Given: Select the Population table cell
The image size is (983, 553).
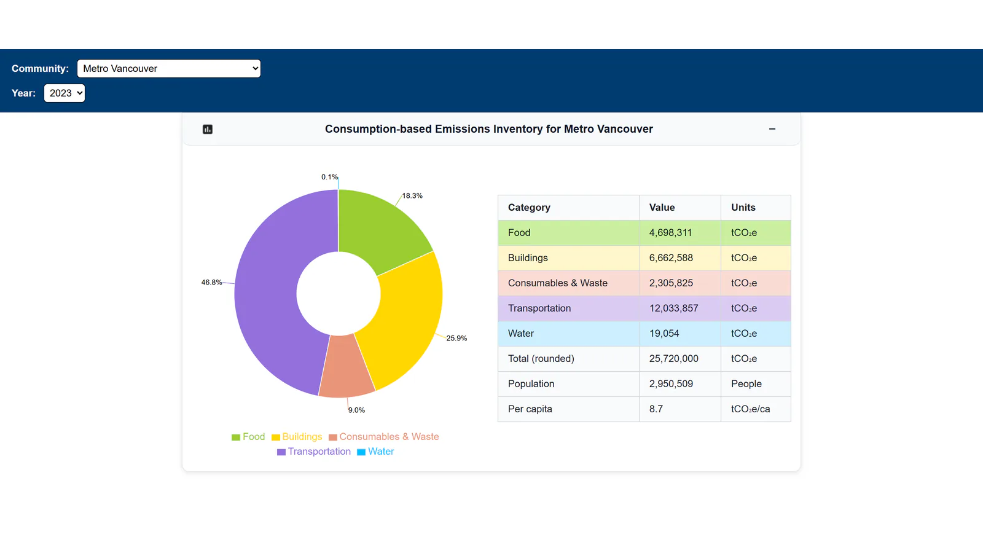Looking at the screenshot, I should [x=568, y=384].
